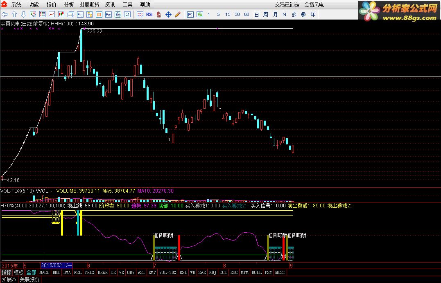The height and width of the screenshot is (283, 441).
Task: Apply the SAR indicator
Action: tap(202, 272)
